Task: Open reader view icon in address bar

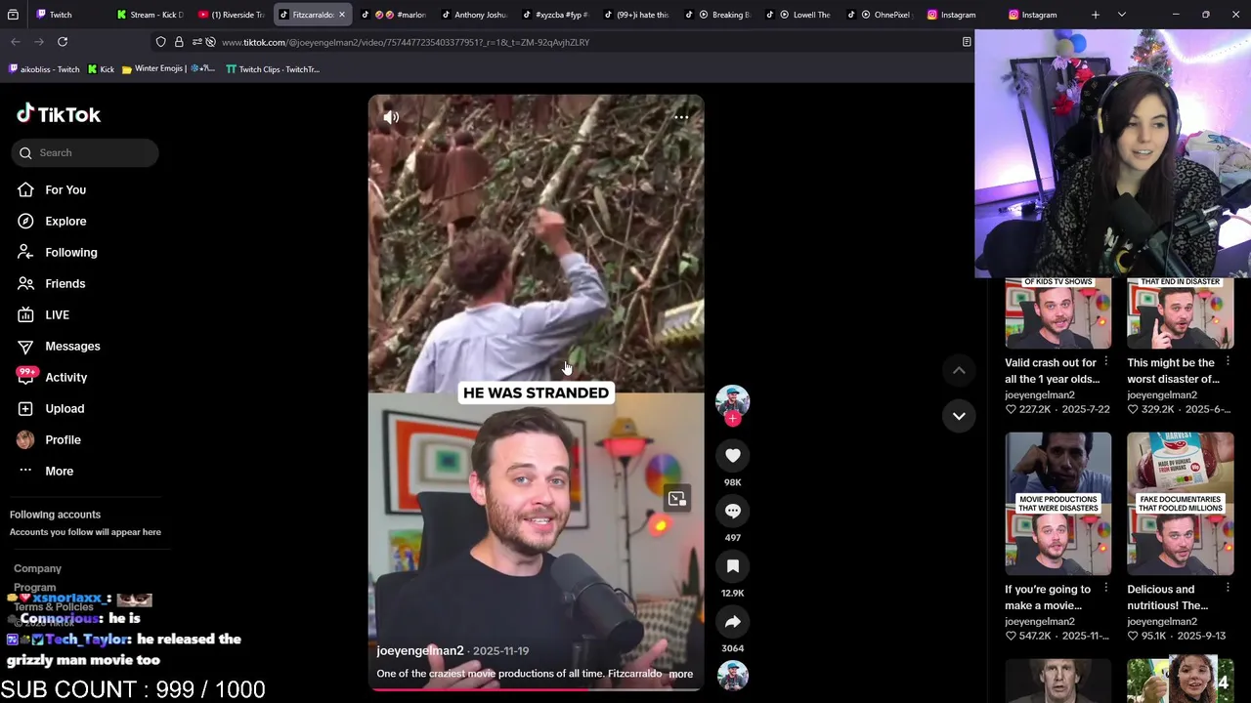Action: pos(967,42)
